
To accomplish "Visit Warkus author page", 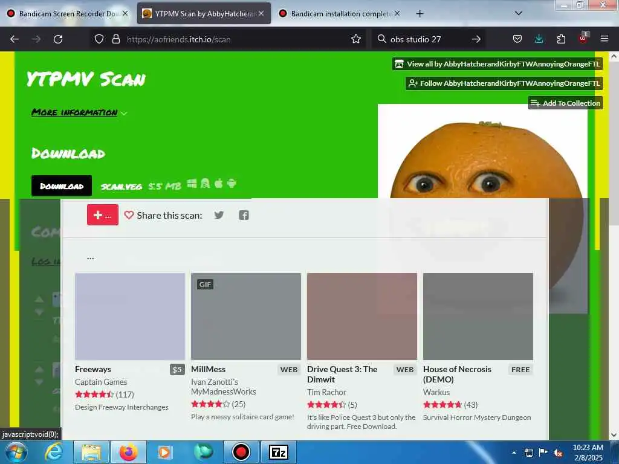I will [436, 392].
